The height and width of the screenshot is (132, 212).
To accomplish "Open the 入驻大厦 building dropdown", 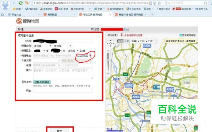I will click(x=47, y=61).
